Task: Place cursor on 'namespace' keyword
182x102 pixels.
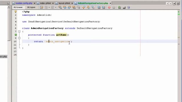Action: tap(29, 15)
